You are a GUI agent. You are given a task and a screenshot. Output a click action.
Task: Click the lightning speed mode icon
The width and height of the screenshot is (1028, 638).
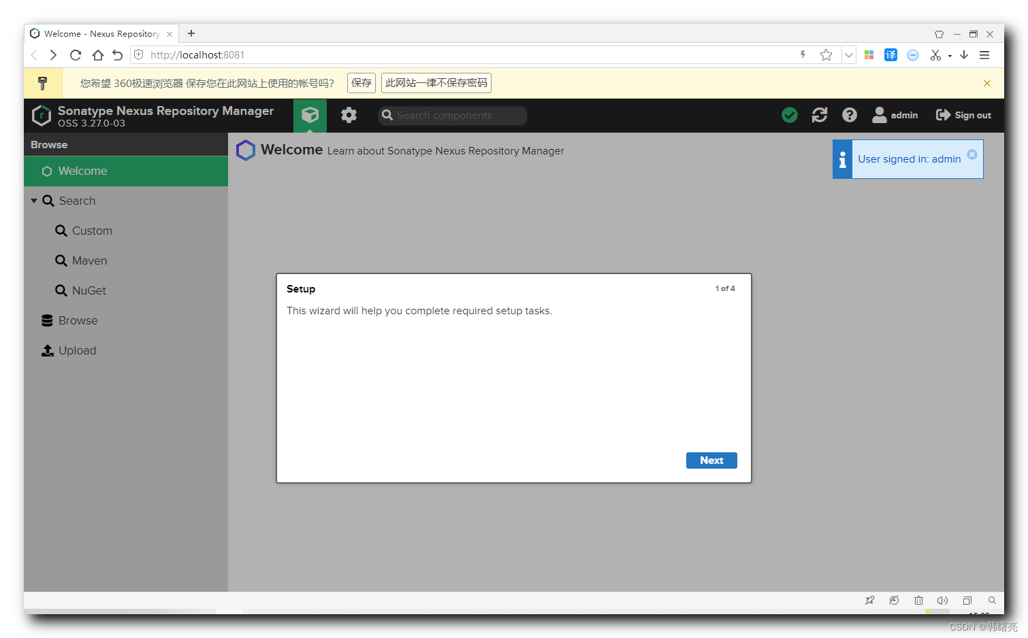803,55
